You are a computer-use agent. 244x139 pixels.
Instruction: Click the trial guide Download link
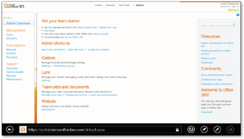(x=206, y=112)
